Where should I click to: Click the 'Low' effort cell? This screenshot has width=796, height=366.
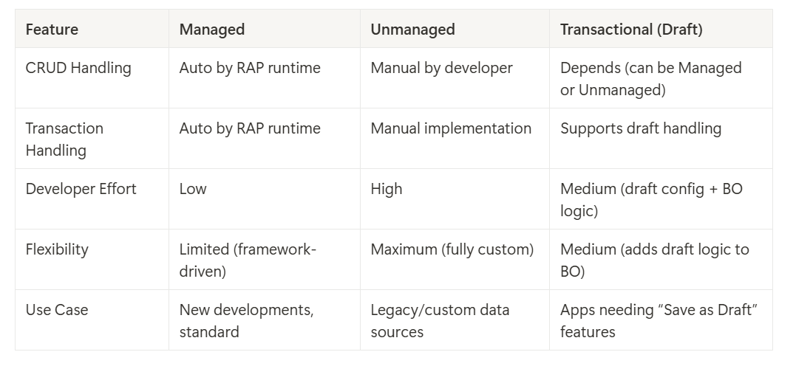tap(265, 198)
